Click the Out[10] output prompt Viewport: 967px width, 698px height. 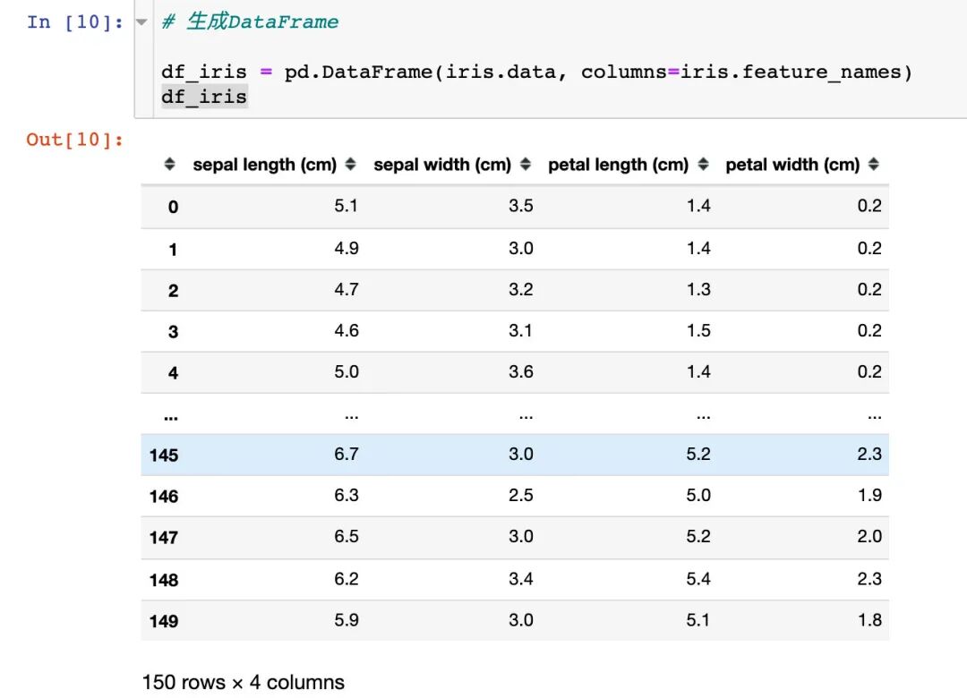(74, 140)
